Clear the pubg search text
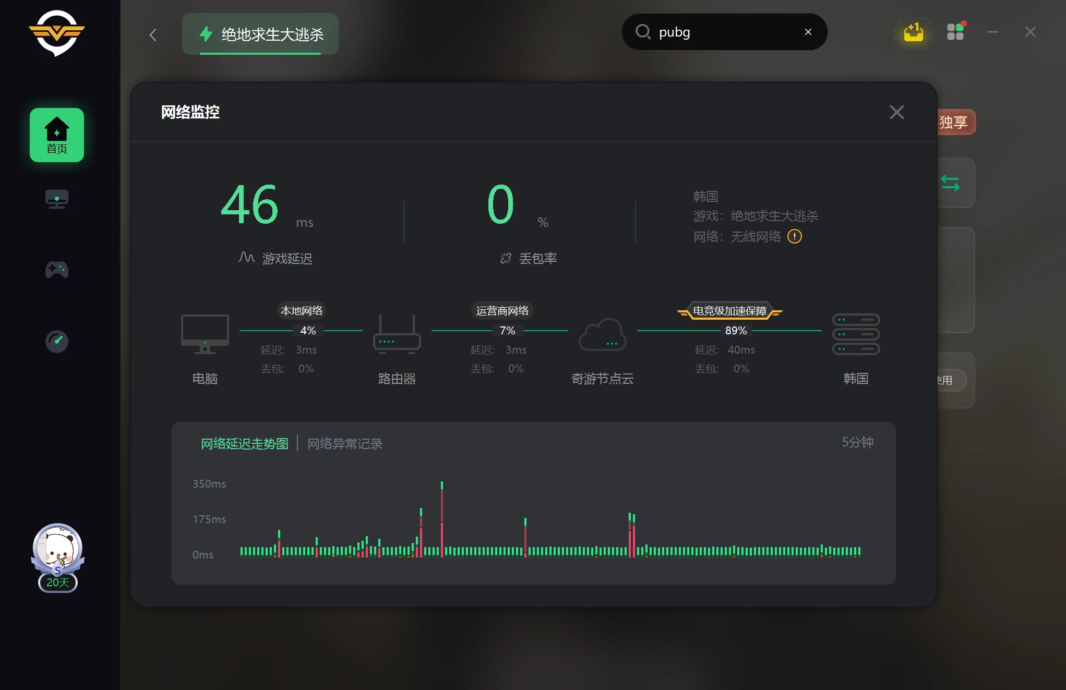This screenshot has height=690, width=1066. [x=808, y=32]
